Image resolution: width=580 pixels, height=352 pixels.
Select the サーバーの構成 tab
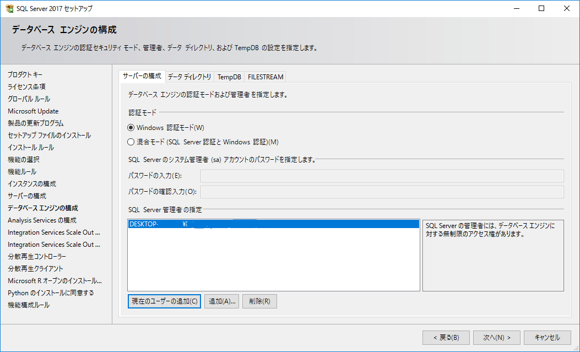(x=142, y=76)
